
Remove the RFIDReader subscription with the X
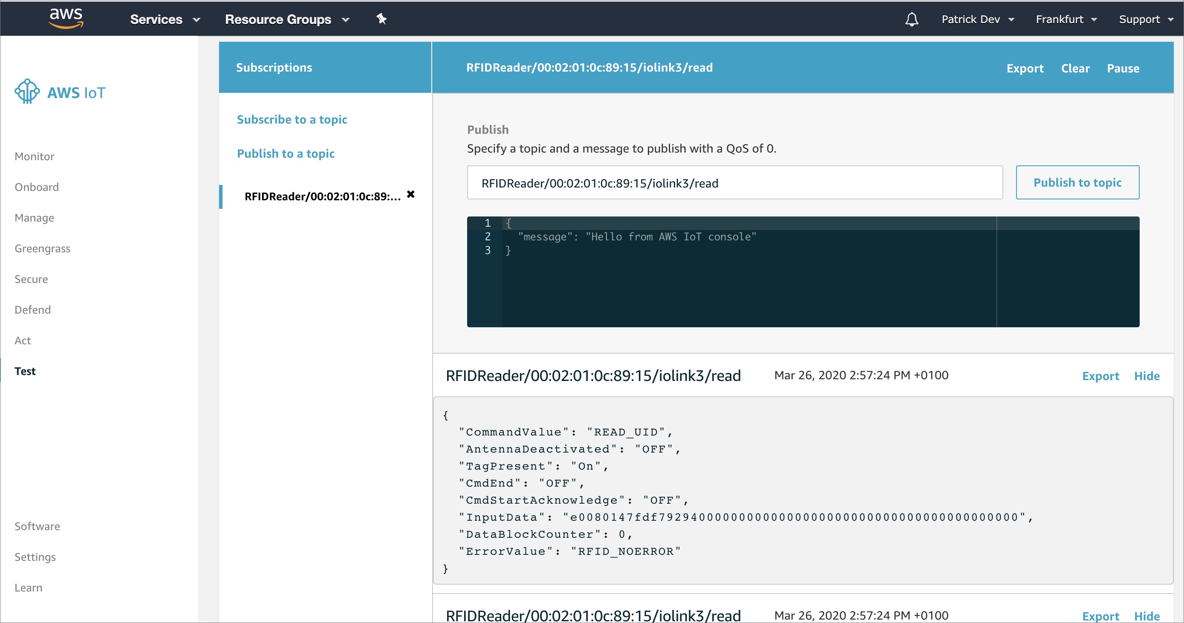(410, 194)
